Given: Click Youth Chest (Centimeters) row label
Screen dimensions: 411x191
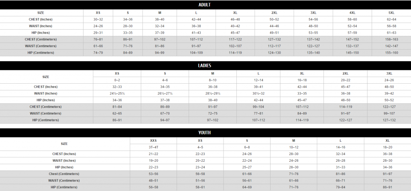Looking at the screenshot, I should pos(64,174).
